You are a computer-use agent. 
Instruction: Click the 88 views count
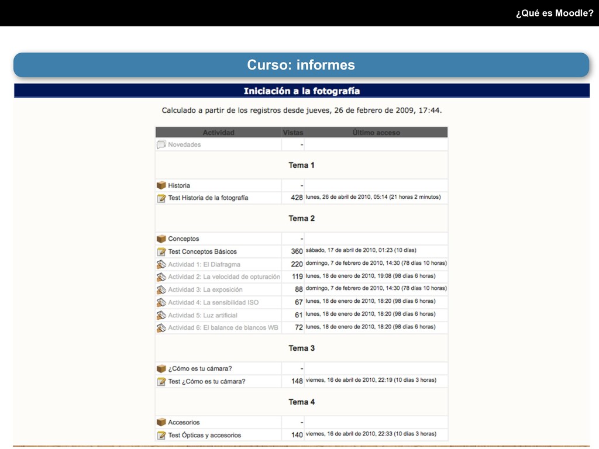[299, 290]
